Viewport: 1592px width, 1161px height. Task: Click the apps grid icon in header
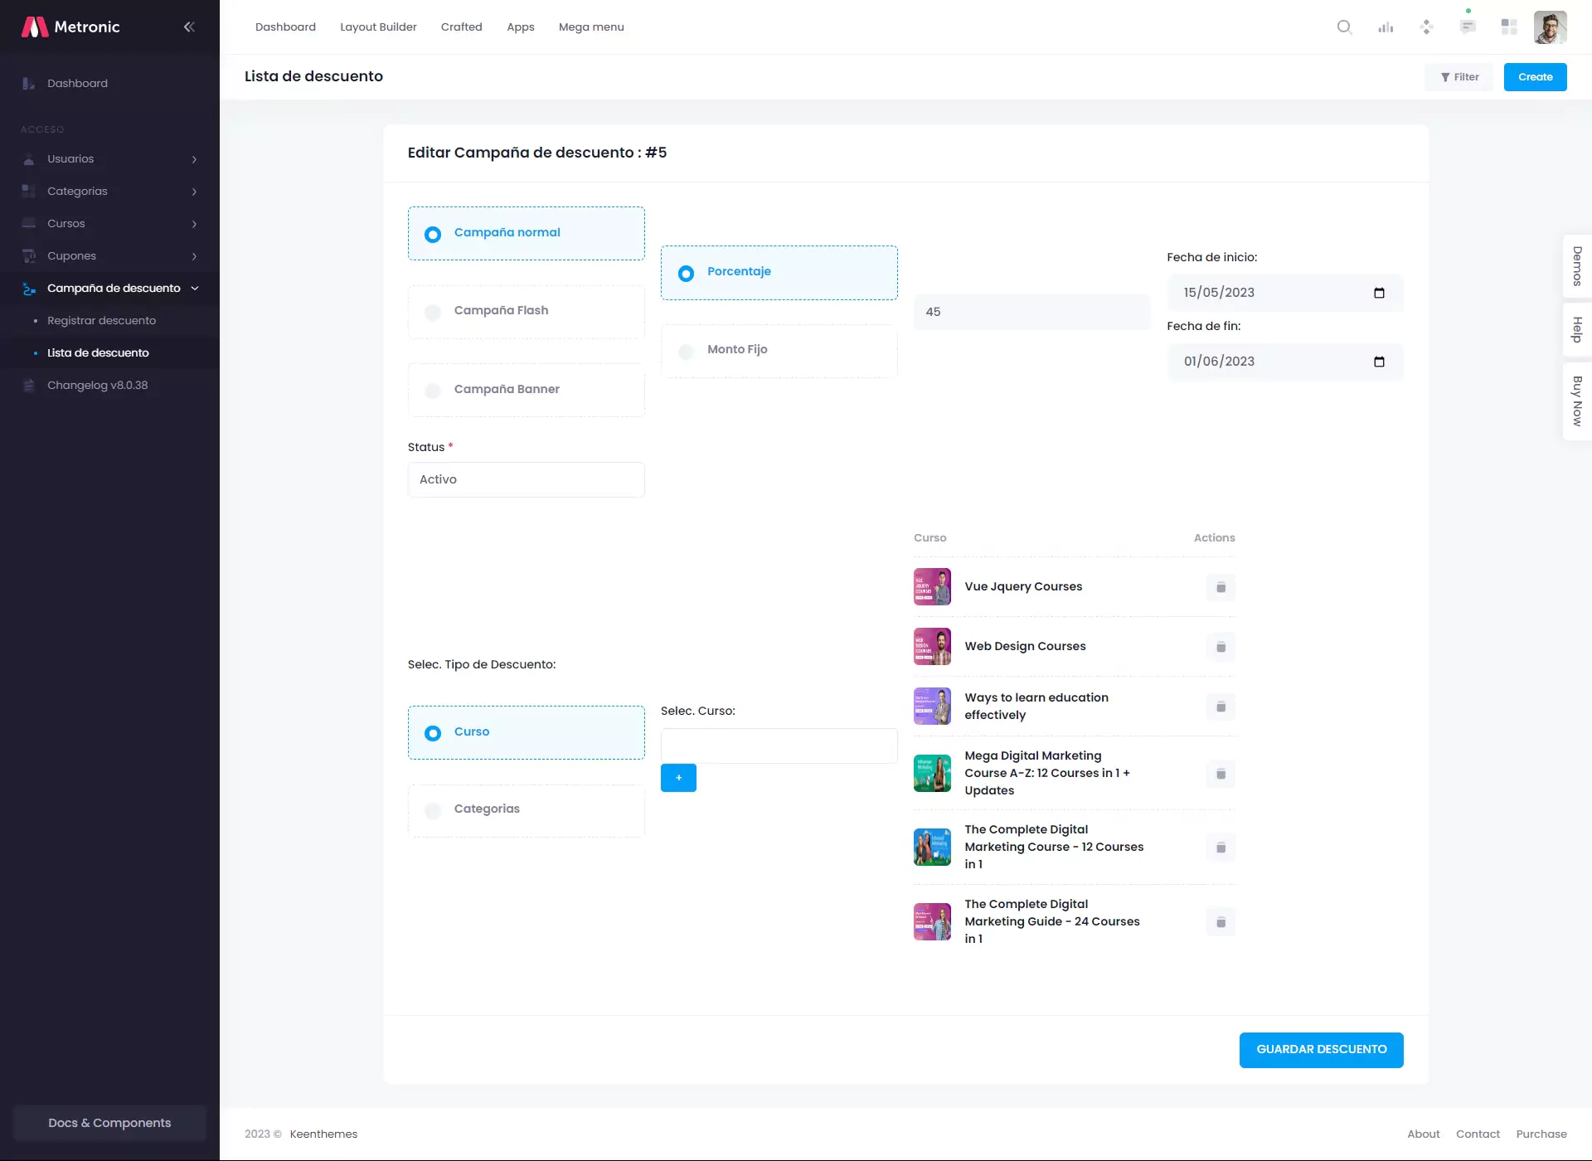point(1509,27)
